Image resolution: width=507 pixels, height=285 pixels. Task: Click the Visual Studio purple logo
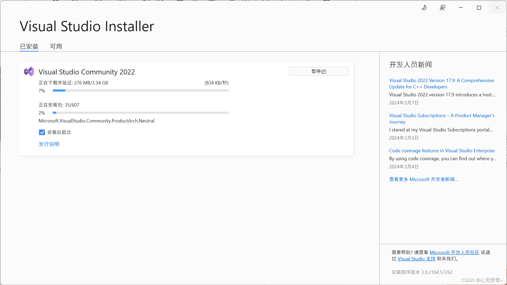click(29, 72)
